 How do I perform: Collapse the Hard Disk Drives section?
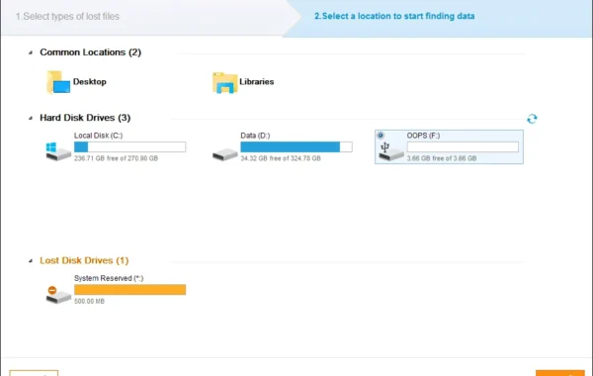(31, 118)
